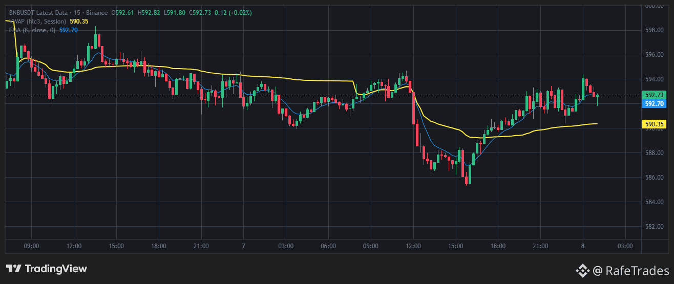Viewport: 674px width, 284px height.
Task: Click the yellow 590.35 VWAP tag on the price axis
Action: 654,124
